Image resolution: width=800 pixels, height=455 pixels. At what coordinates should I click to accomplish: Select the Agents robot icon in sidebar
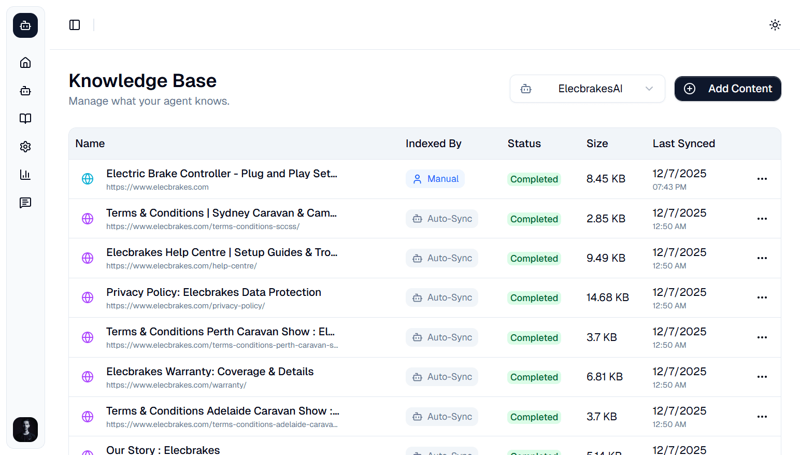click(x=25, y=91)
